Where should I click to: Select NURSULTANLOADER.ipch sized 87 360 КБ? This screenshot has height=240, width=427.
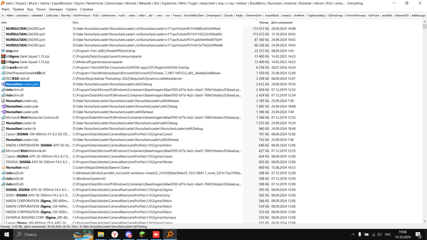[26, 40]
